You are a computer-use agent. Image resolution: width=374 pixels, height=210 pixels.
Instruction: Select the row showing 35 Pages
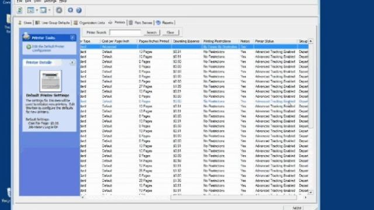(x=195, y=171)
